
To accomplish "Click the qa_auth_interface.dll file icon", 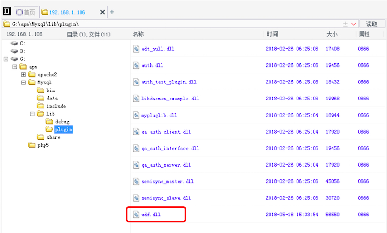I will click(x=136, y=148).
